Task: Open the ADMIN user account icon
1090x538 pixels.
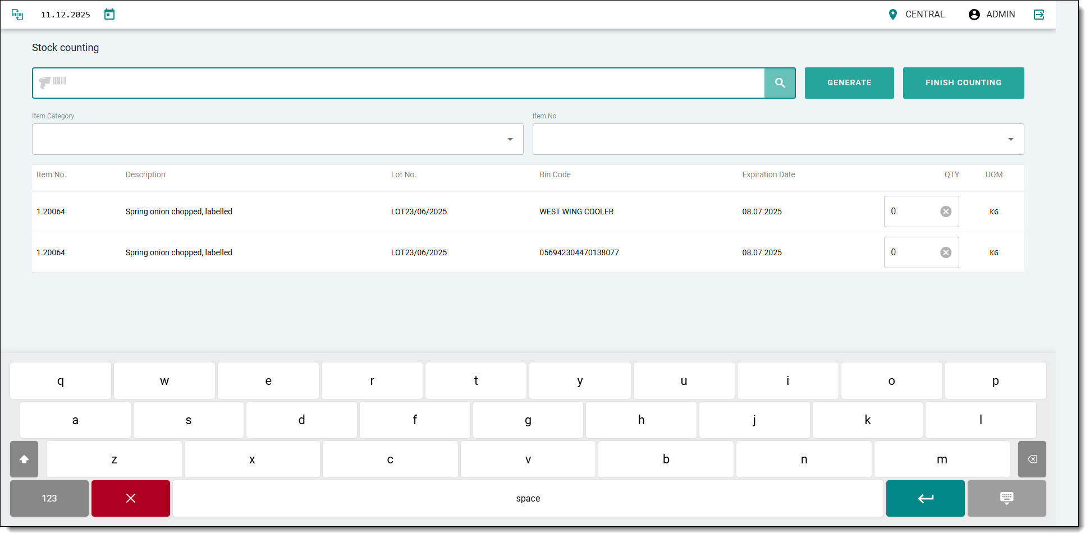Action: [974, 15]
